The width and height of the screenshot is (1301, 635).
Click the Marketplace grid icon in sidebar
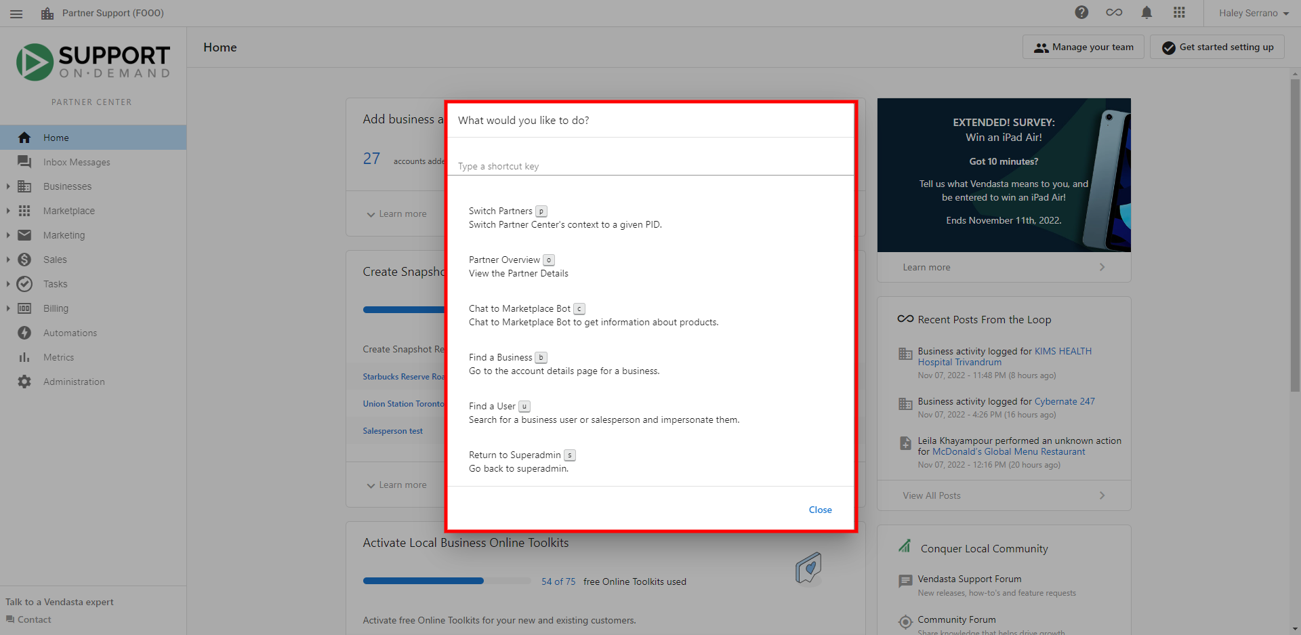click(x=24, y=211)
